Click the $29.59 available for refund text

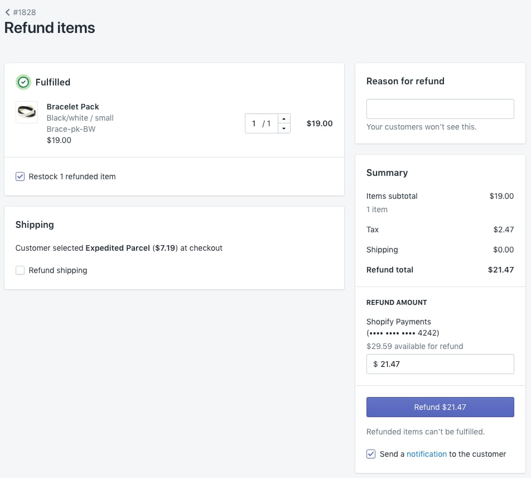tap(414, 346)
